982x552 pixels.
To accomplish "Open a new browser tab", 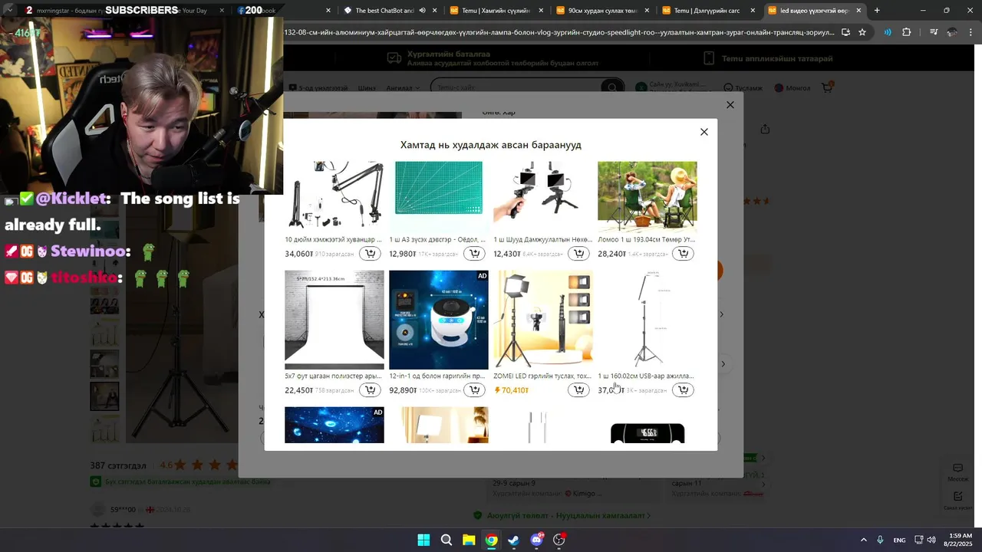I will 877,11.
